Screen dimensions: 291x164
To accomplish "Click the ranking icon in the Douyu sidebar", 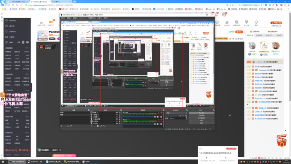I will coord(7,26).
